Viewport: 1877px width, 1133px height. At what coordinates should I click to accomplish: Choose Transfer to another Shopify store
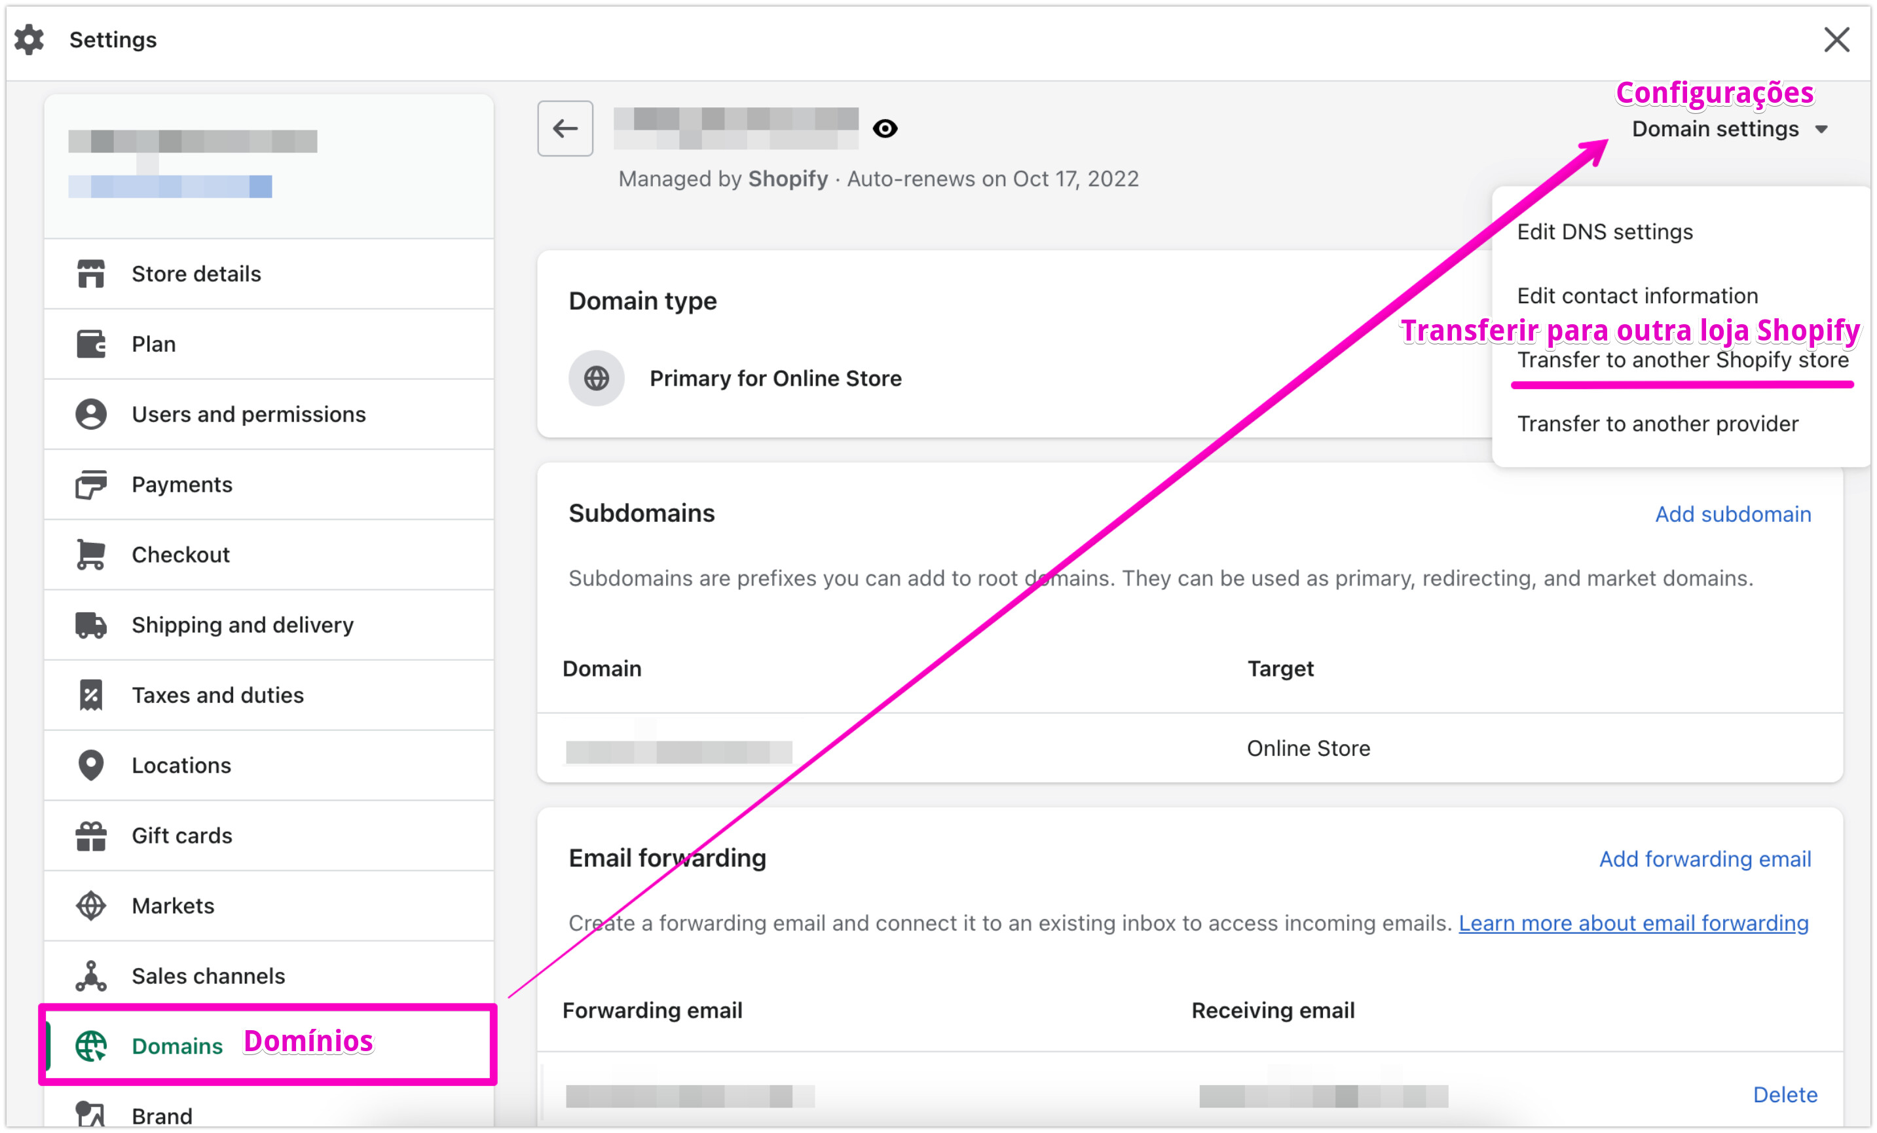[x=1682, y=360]
